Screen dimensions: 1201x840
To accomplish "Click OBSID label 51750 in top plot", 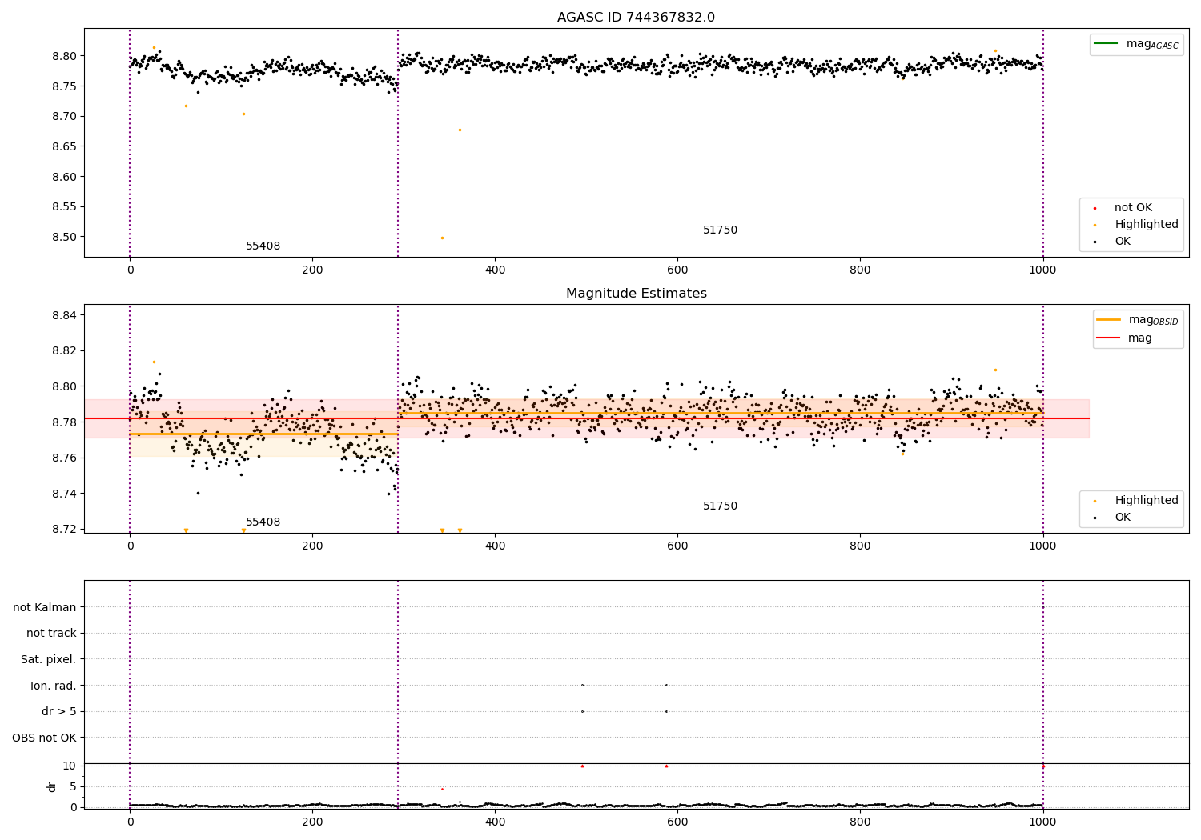I will click(x=720, y=230).
